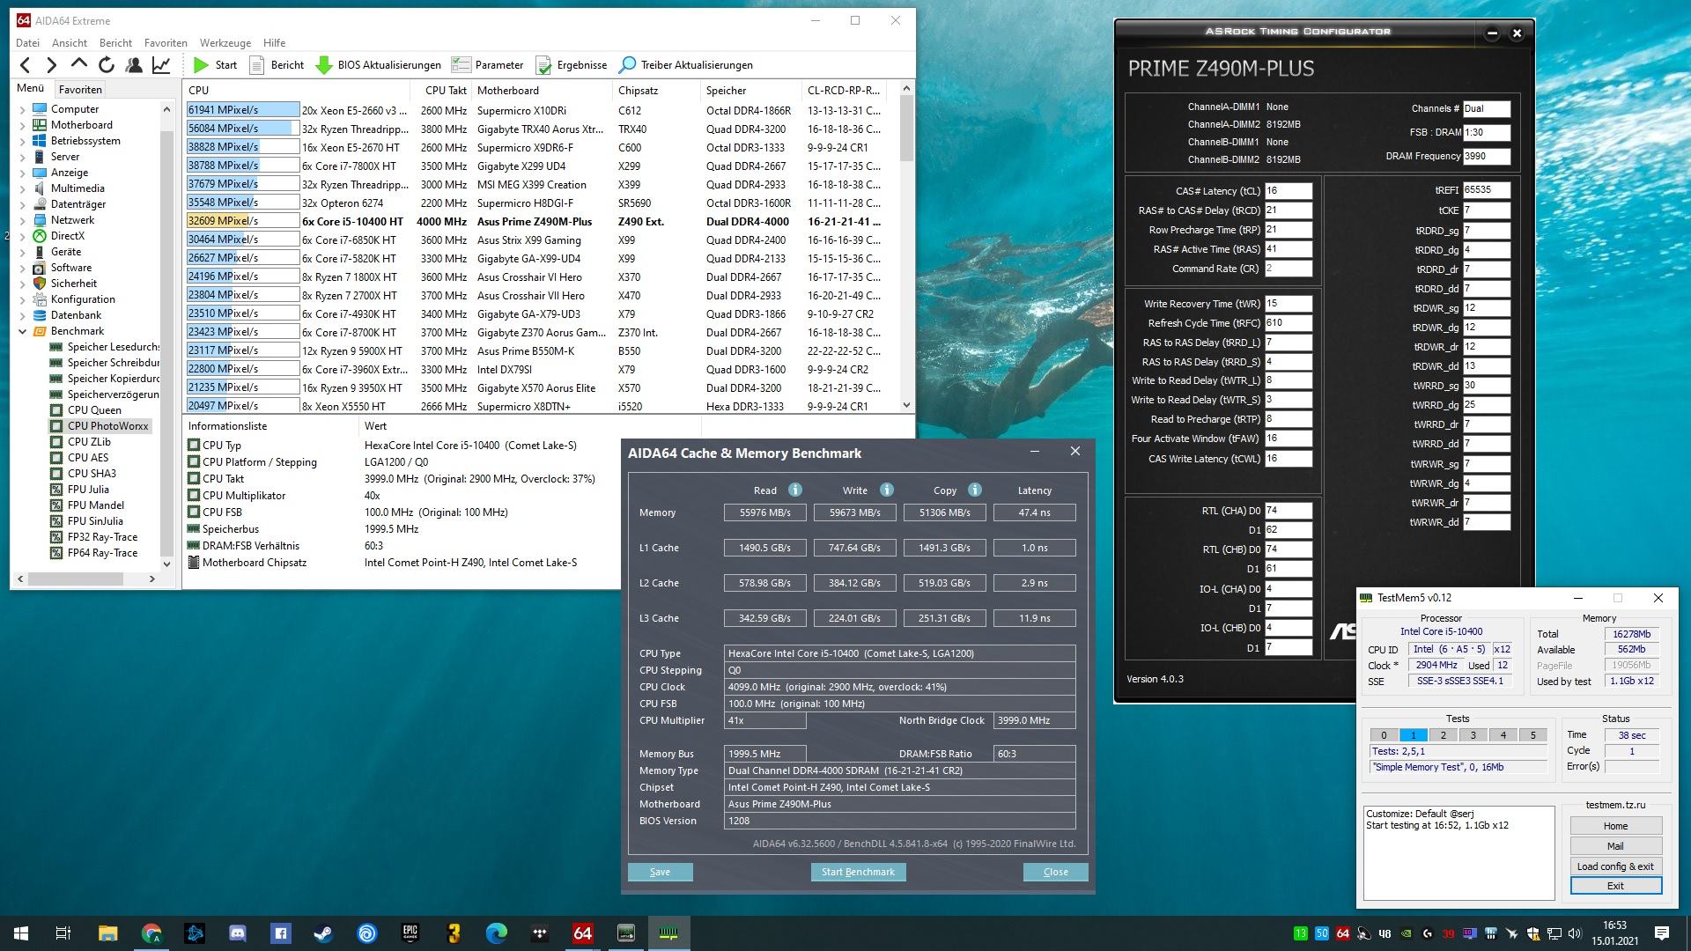Screen dimensions: 1691x951
Task: Toggle the Write info icon in benchmark
Action: [x=885, y=489]
